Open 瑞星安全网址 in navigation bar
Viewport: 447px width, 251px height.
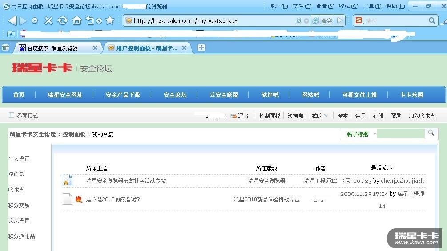coord(65,95)
